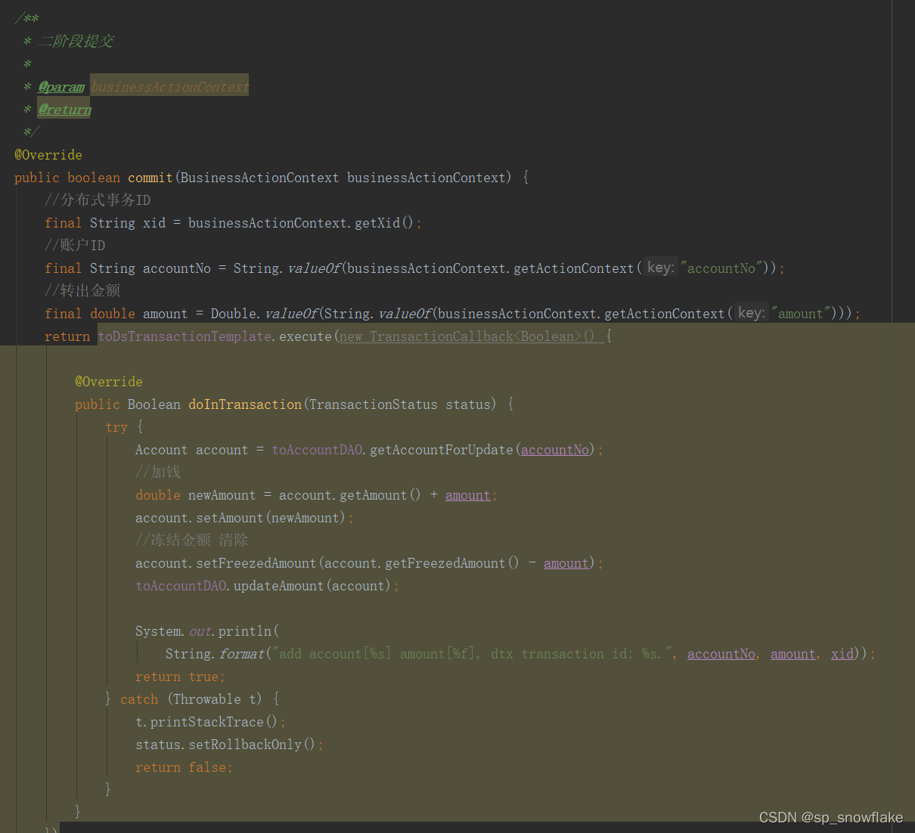Click the getAccountForUpdate method call
This screenshot has width=915, height=833.
pos(442,450)
